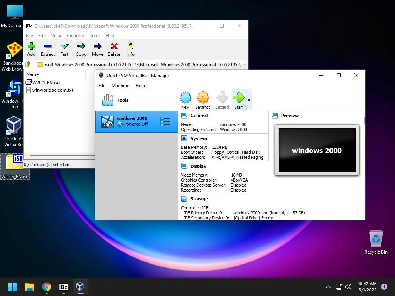Start the VM with green arrow
Viewport: 395px width, 296px height.
[239, 100]
